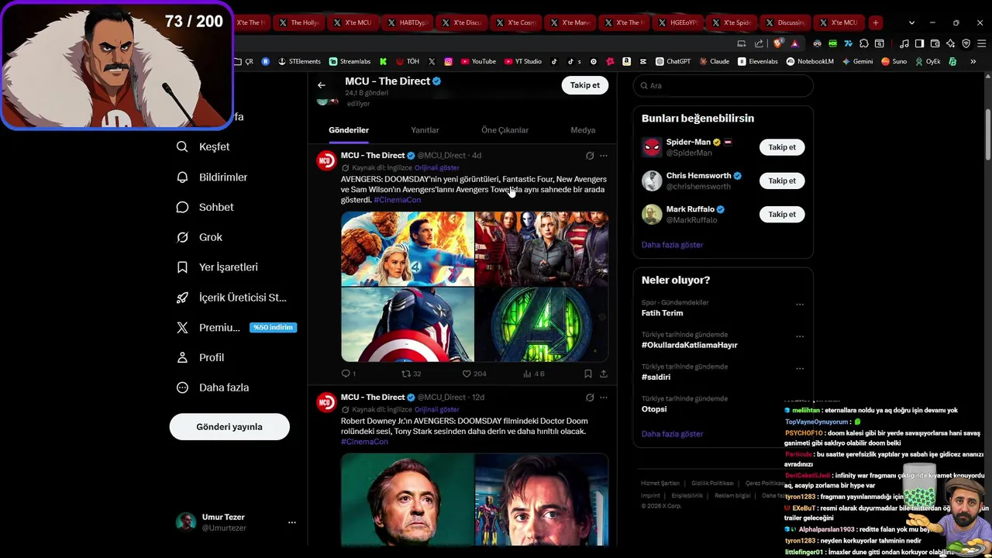
Task: Open Sohbet in the sidebar
Action: tap(205, 207)
